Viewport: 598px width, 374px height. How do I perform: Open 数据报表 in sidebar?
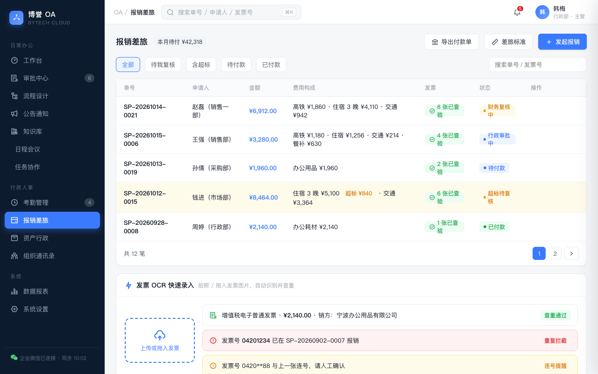(x=52, y=291)
